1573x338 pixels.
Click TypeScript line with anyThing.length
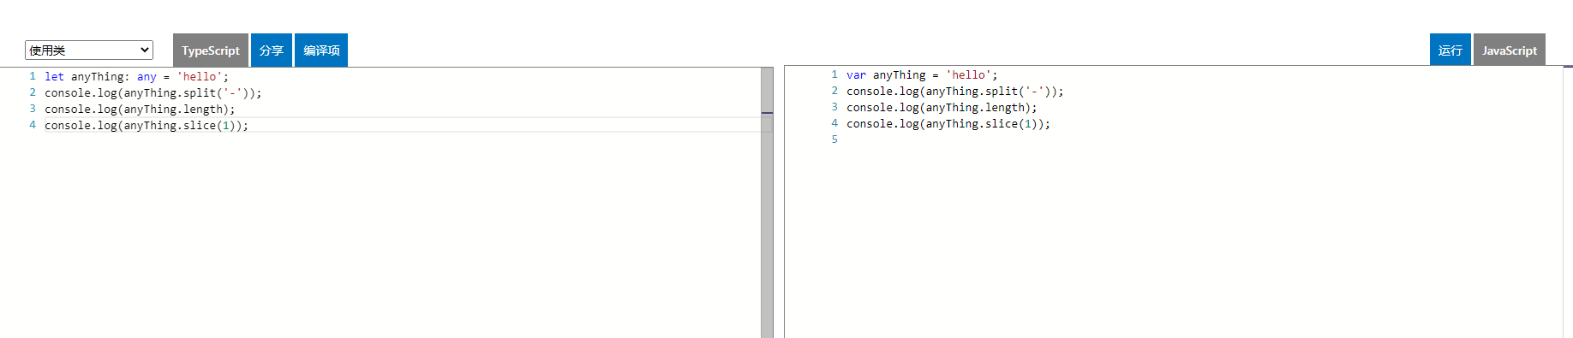(140, 110)
